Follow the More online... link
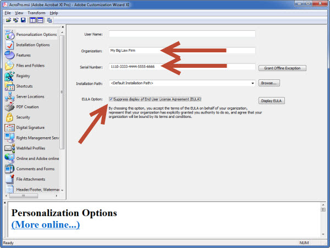330x248 pixels. (x=46, y=225)
